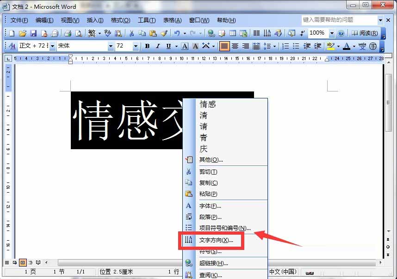The width and height of the screenshot is (397, 279).
Task: Decrease indent toolbar icon
Action: [307, 46]
